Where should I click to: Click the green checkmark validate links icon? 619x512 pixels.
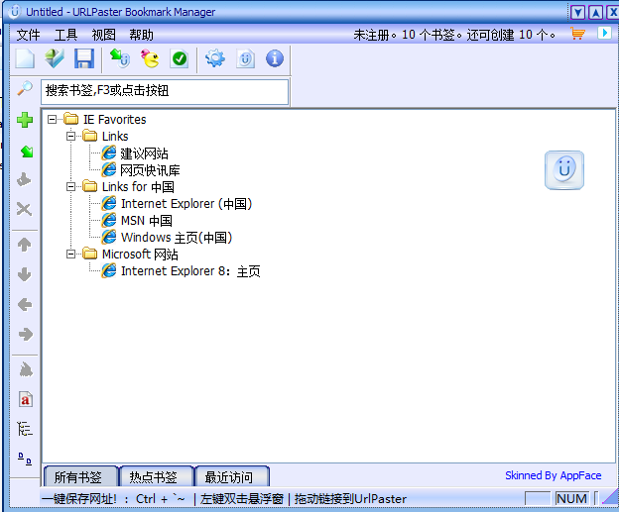tap(180, 59)
